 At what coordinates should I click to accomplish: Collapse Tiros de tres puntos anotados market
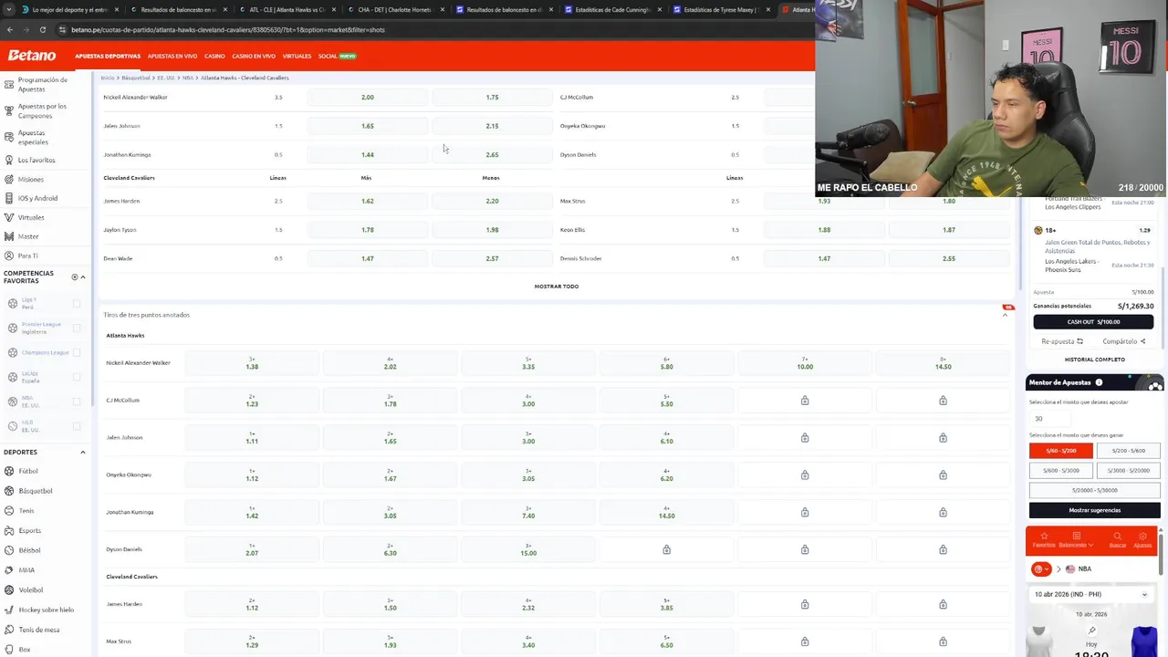point(1006,315)
